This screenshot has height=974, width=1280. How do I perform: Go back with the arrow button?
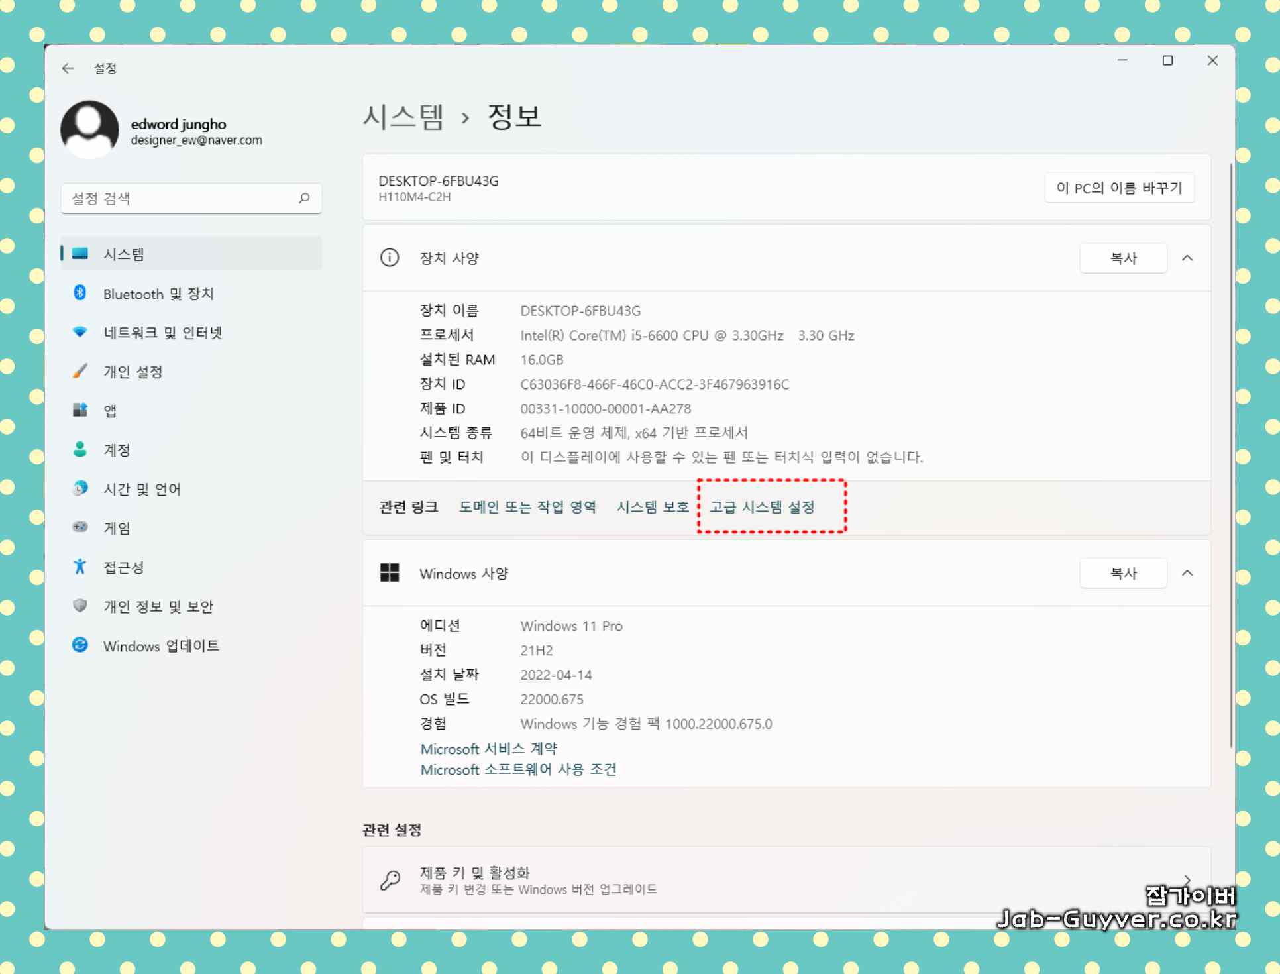[x=68, y=68]
